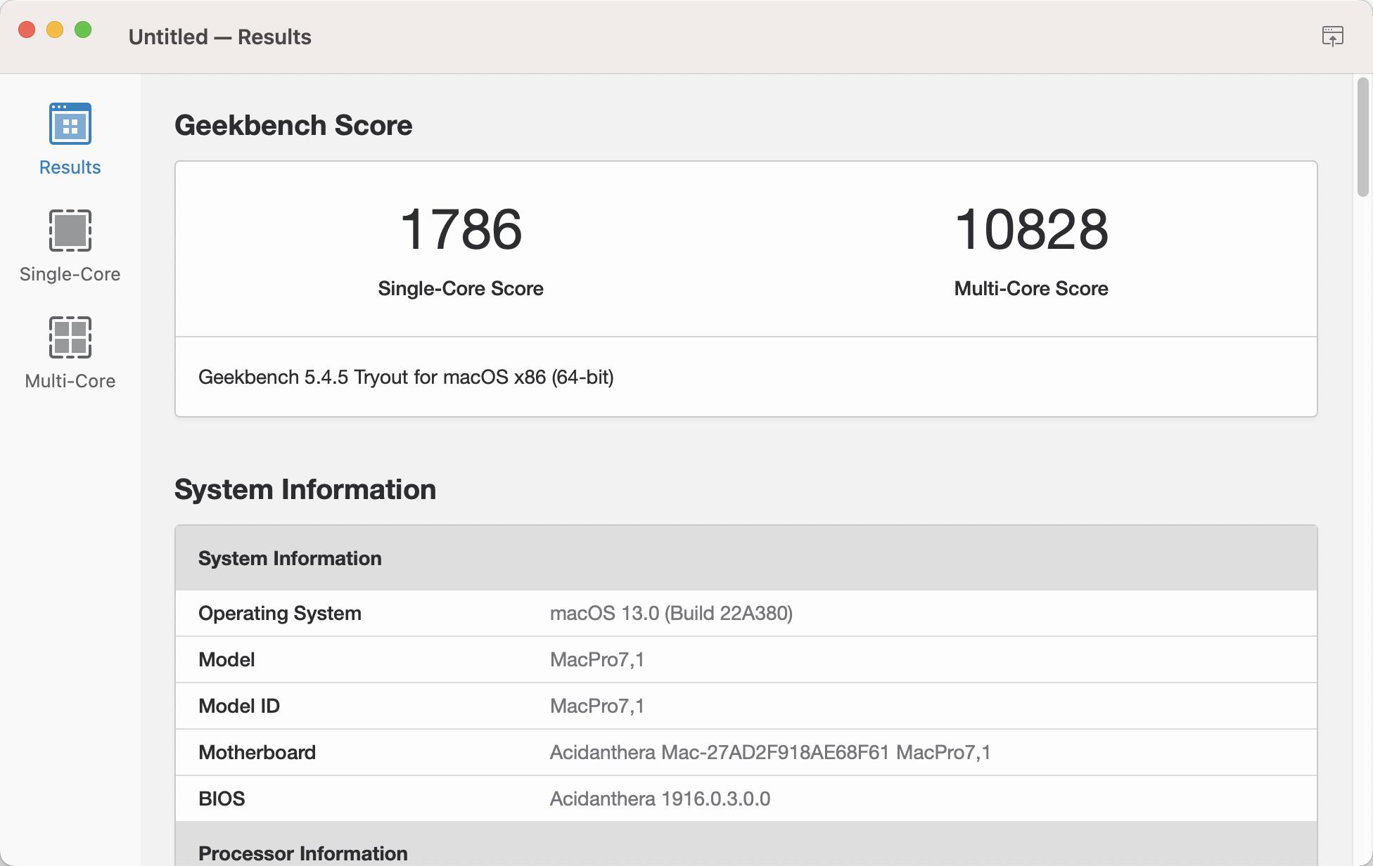Select the Geekbench 5.4.5 Tryout text
The height and width of the screenshot is (866, 1373).
[406, 377]
